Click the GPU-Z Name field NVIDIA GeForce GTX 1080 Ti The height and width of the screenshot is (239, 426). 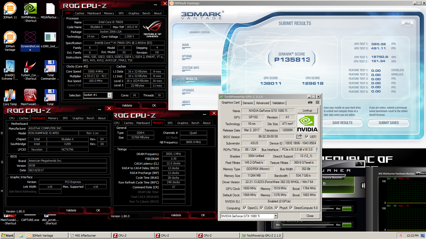[x=268, y=111]
